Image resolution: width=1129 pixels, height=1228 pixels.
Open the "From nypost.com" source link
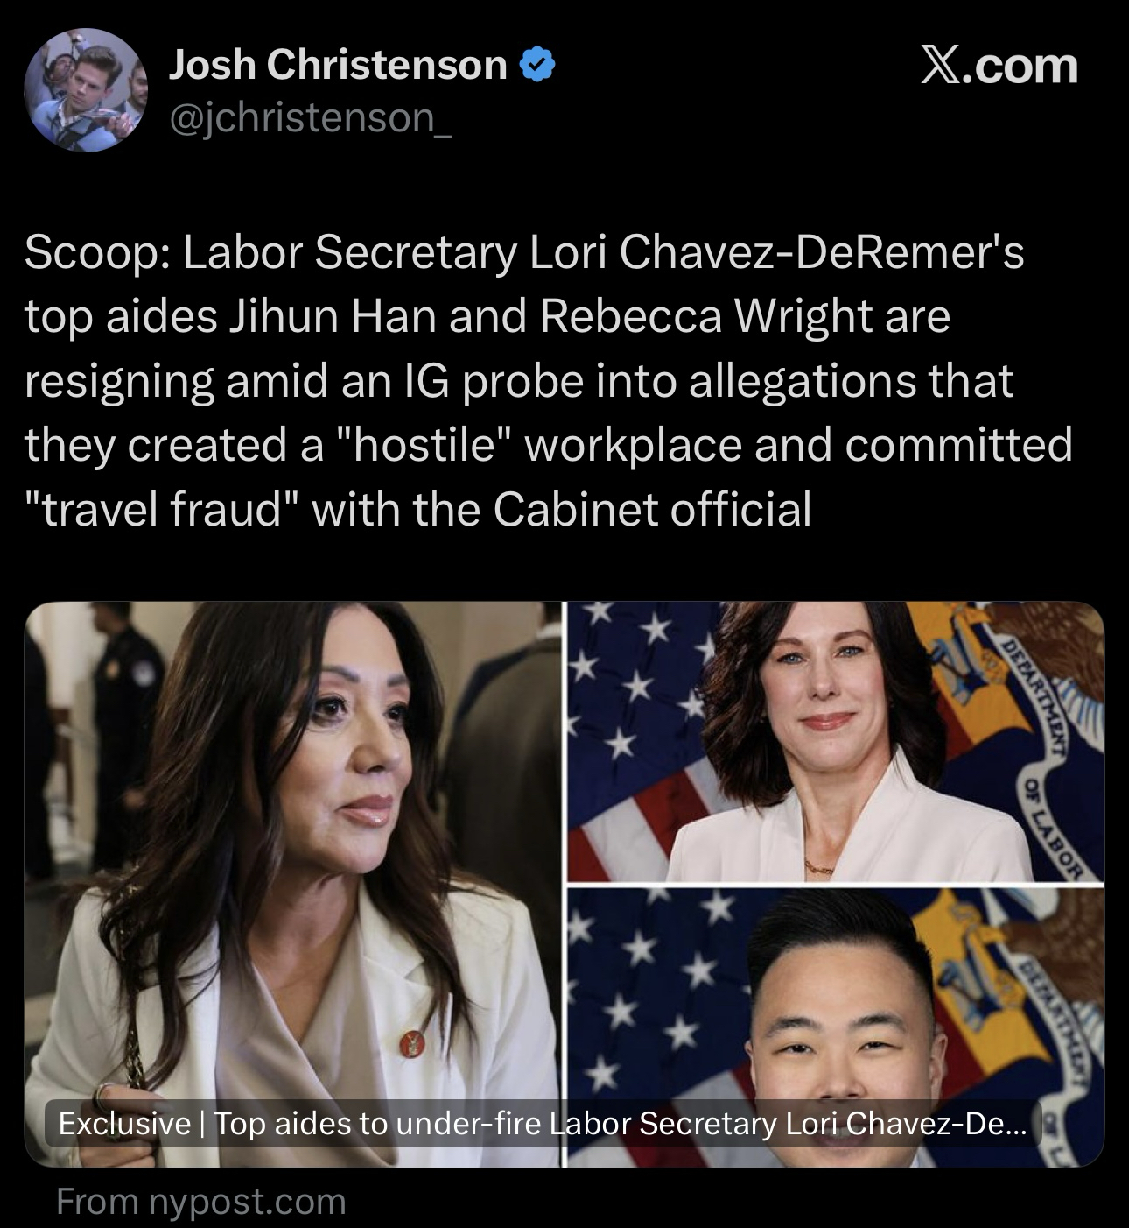tap(201, 1202)
